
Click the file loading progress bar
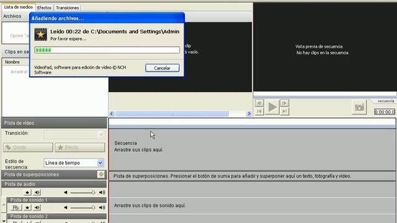click(x=107, y=50)
